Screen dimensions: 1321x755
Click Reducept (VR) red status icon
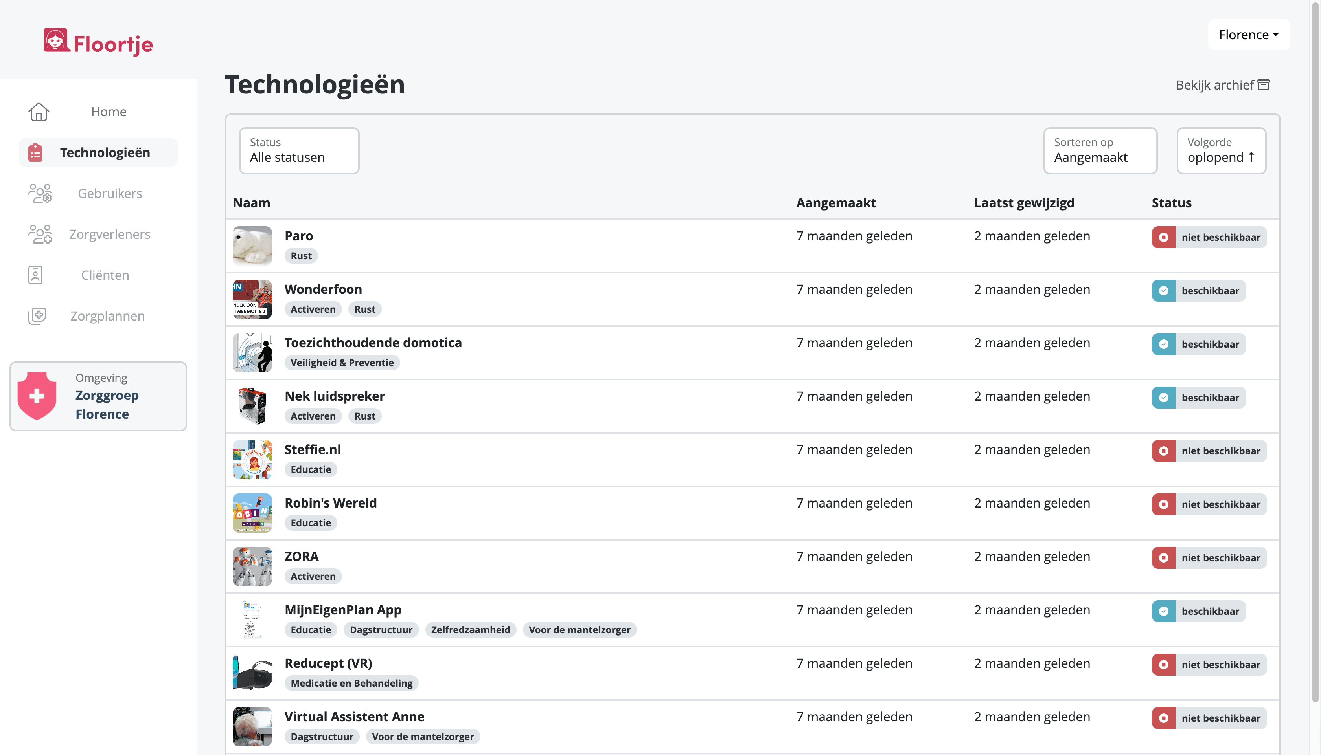point(1164,664)
